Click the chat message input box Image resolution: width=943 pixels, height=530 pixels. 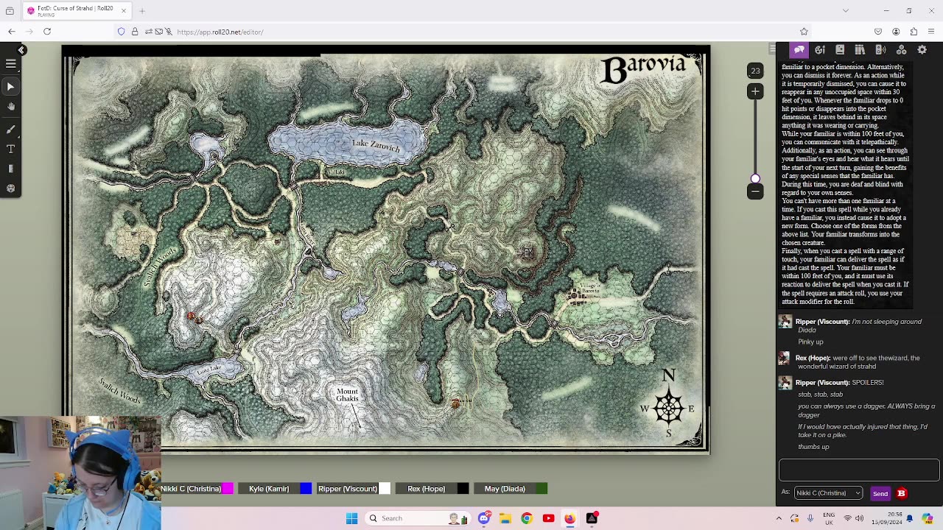[x=859, y=470]
